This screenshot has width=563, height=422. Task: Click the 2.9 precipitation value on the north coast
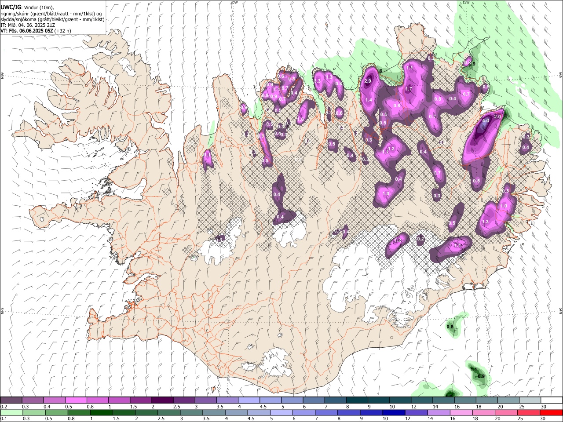[x=369, y=81]
